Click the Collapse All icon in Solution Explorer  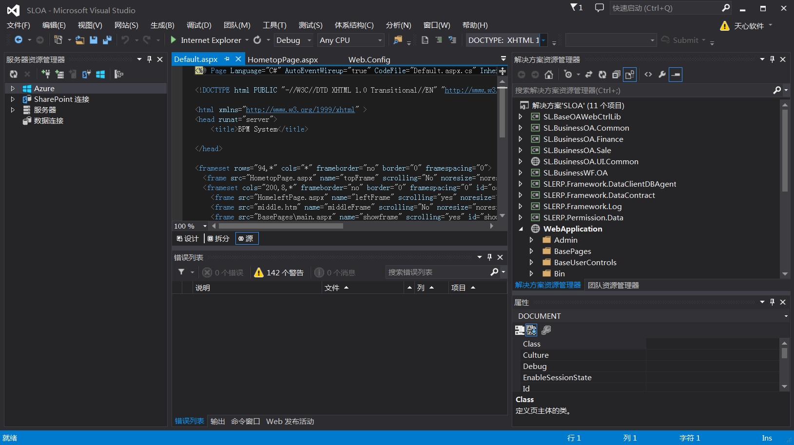point(616,75)
